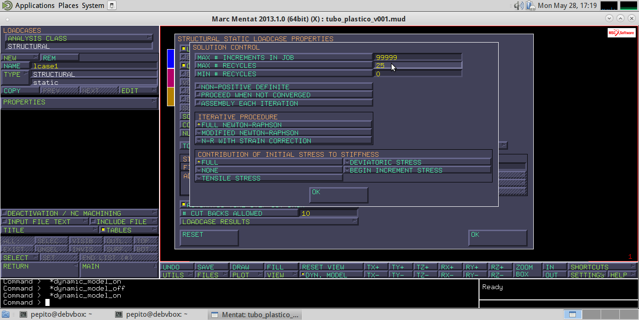Screen dimensions: 639x320
Task: Click MAIN menu button
Action: coord(119,270)
